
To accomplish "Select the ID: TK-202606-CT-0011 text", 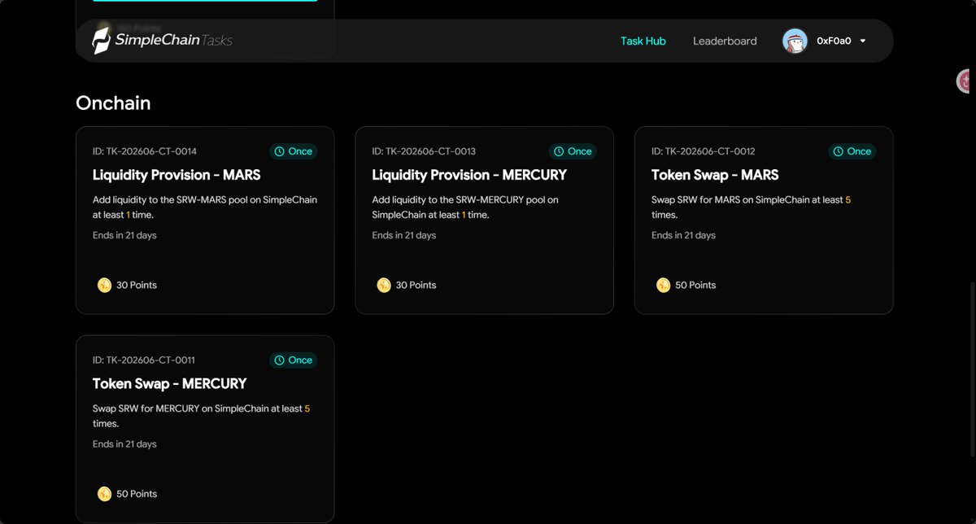I will 144,360.
